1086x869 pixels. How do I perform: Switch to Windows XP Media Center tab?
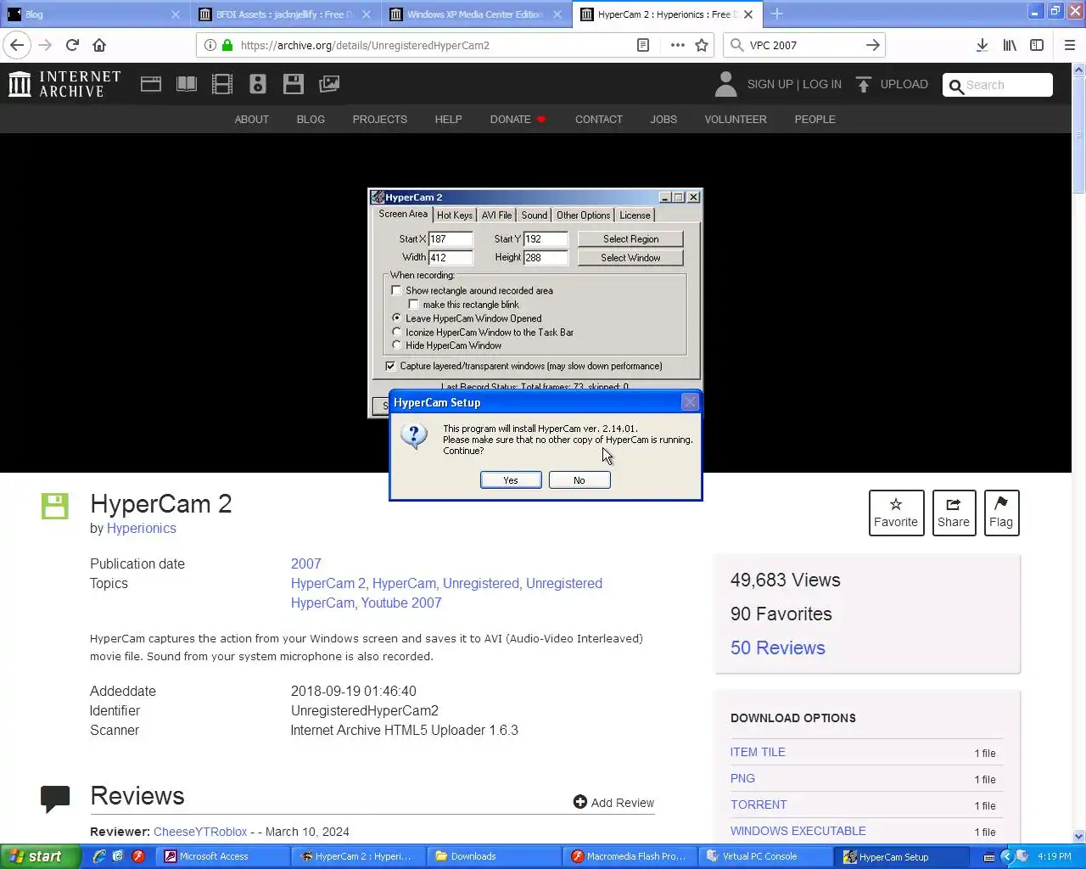coord(475,14)
